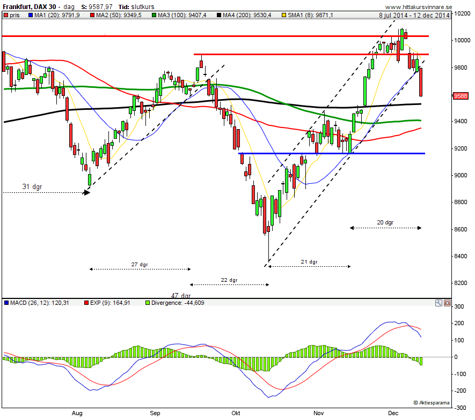Open www.hittakursvinnare.se link

click(x=418, y=7)
